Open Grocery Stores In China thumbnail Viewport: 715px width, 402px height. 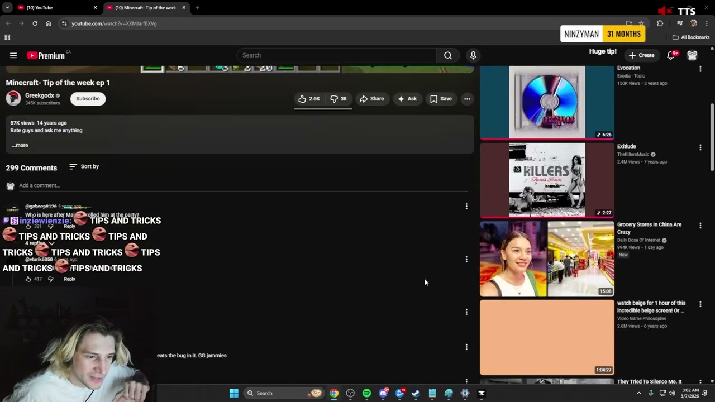pyautogui.click(x=547, y=259)
